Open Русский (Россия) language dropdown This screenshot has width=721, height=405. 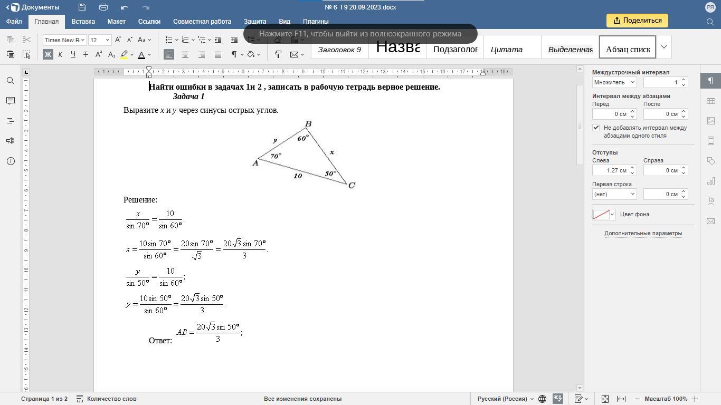[x=506, y=399]
